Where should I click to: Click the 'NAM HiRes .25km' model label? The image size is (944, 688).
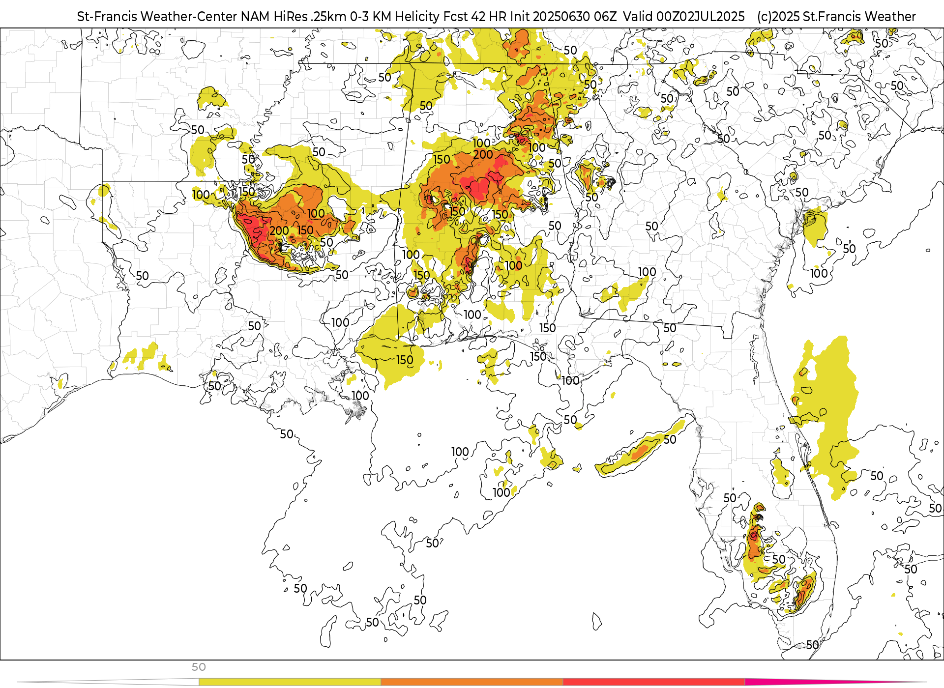tap(294, 17)
